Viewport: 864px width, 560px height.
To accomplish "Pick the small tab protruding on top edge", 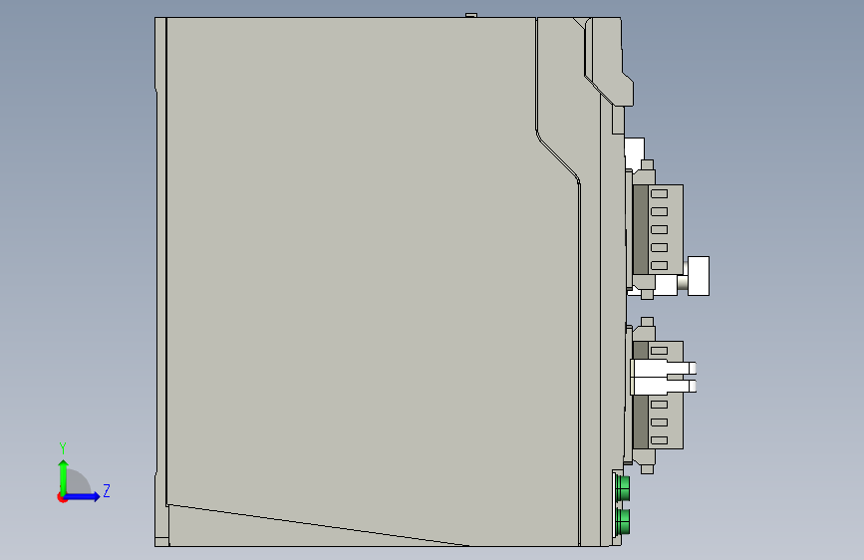I will click(471, 15).
